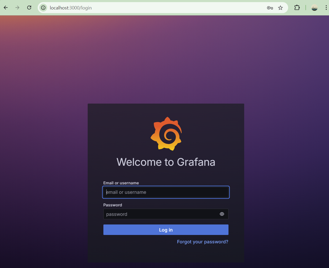This screenshot has width=329, height=268.
Task: Open the saved passwords key icon
Action: [270, 8]
